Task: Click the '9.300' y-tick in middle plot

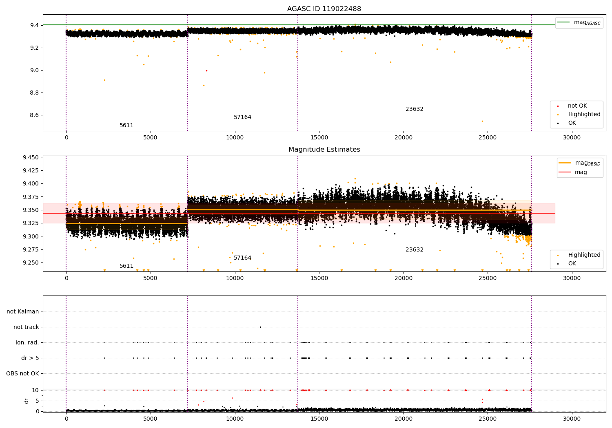Action: point(31,236)
